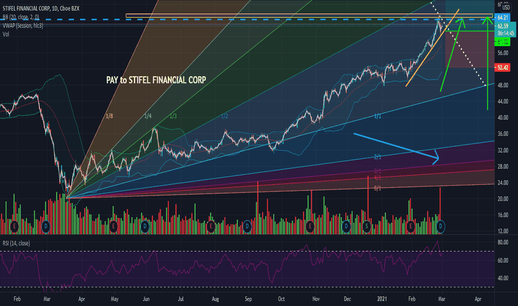Screen dimensions: 518x306
Task: Click the 2/1 Gann fan label
Action: pos(377,157)
